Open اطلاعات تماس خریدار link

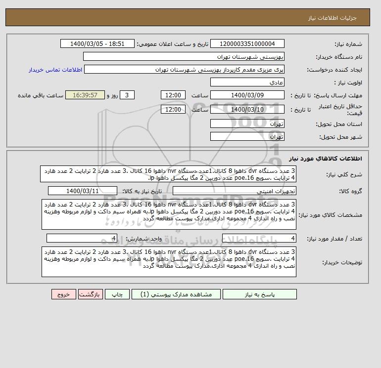point(55,70)
